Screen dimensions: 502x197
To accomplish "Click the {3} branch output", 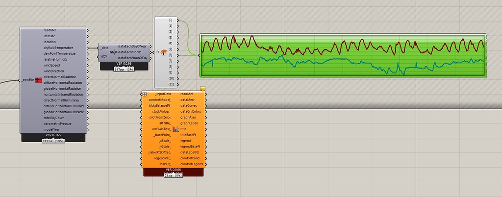I will [170, 37].
